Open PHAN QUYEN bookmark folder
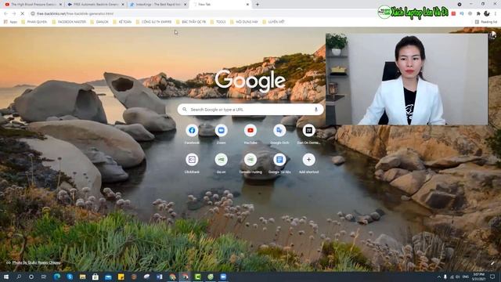Screen dimensions: 501x282 click(34, 22)
